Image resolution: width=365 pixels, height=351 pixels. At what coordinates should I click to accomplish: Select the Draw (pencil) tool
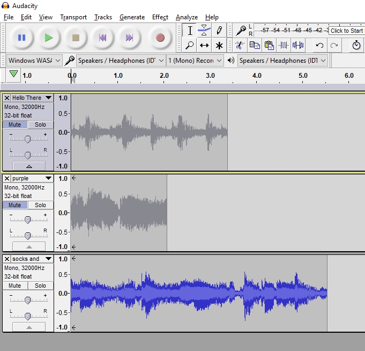(x=219, y=31)
